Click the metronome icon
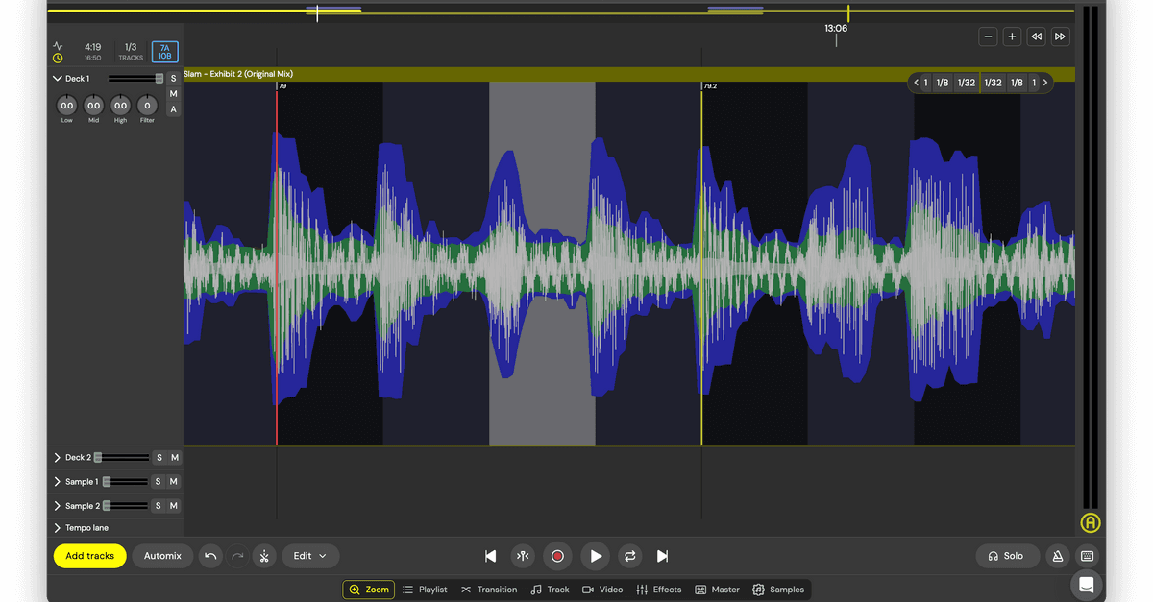 click(x=1057, y=556)
